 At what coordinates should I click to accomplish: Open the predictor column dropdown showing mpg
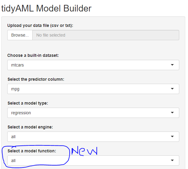pyautogui.click(x=91, y=89)
